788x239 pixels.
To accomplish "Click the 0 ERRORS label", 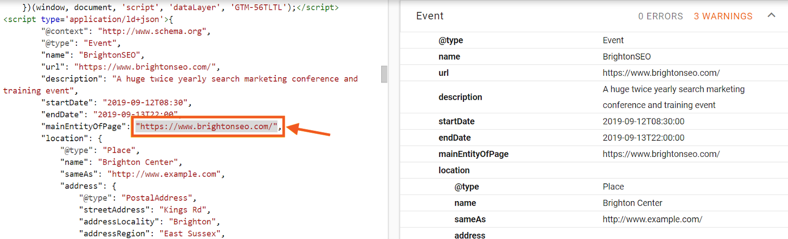I will click(x=660, y=16).
